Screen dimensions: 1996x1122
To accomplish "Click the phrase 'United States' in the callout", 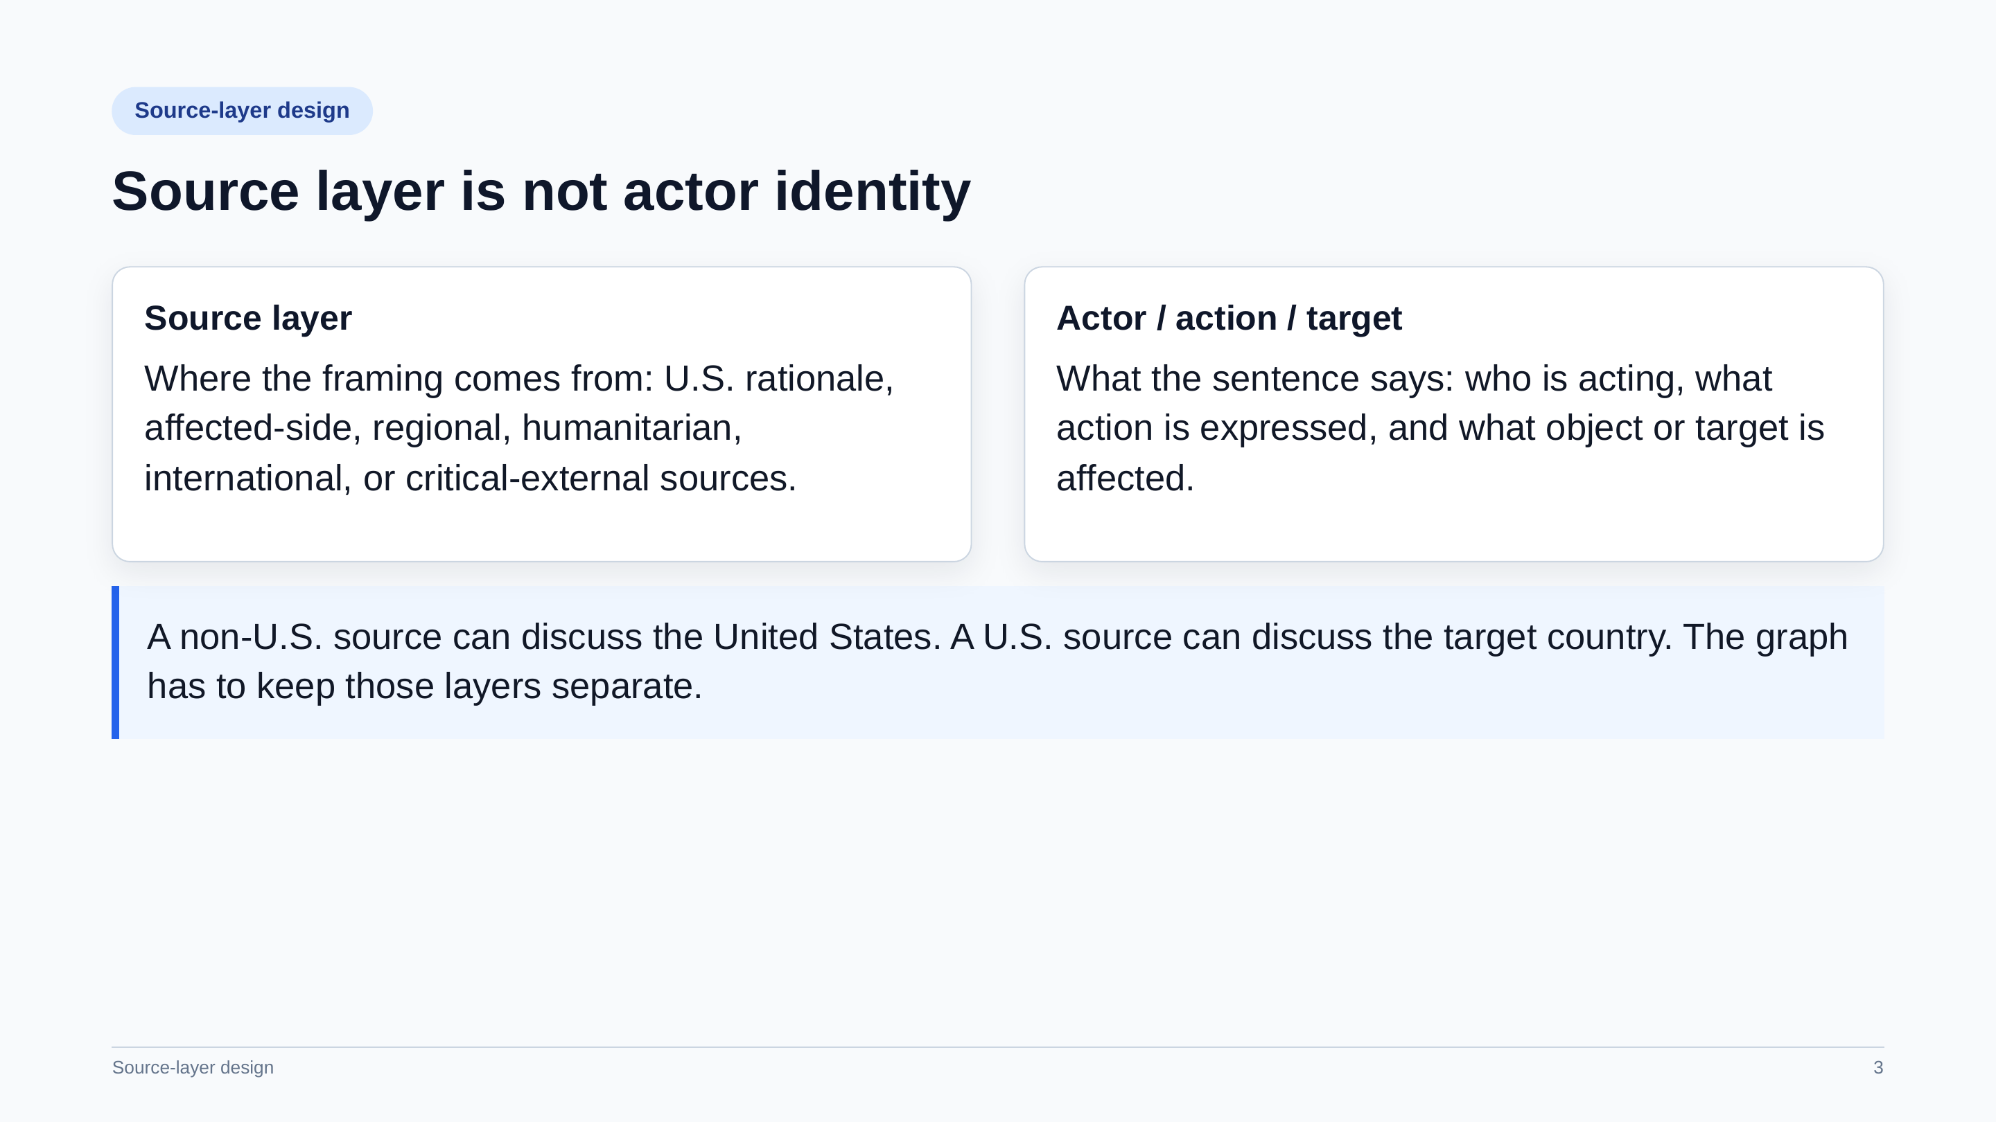I will [x=825, y=636].
